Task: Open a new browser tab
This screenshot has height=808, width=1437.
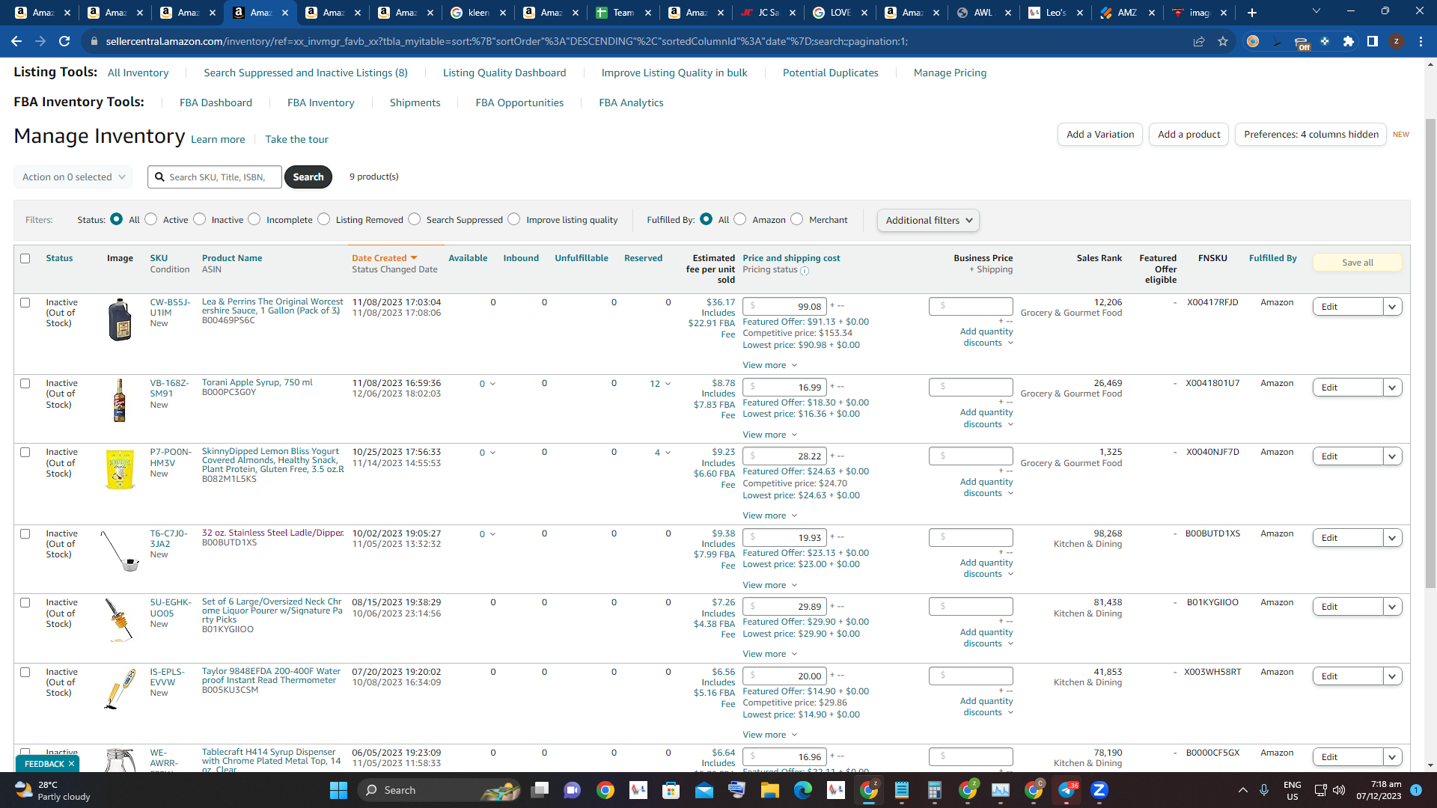Action: pyautogui.click(x=1252, y=13)
